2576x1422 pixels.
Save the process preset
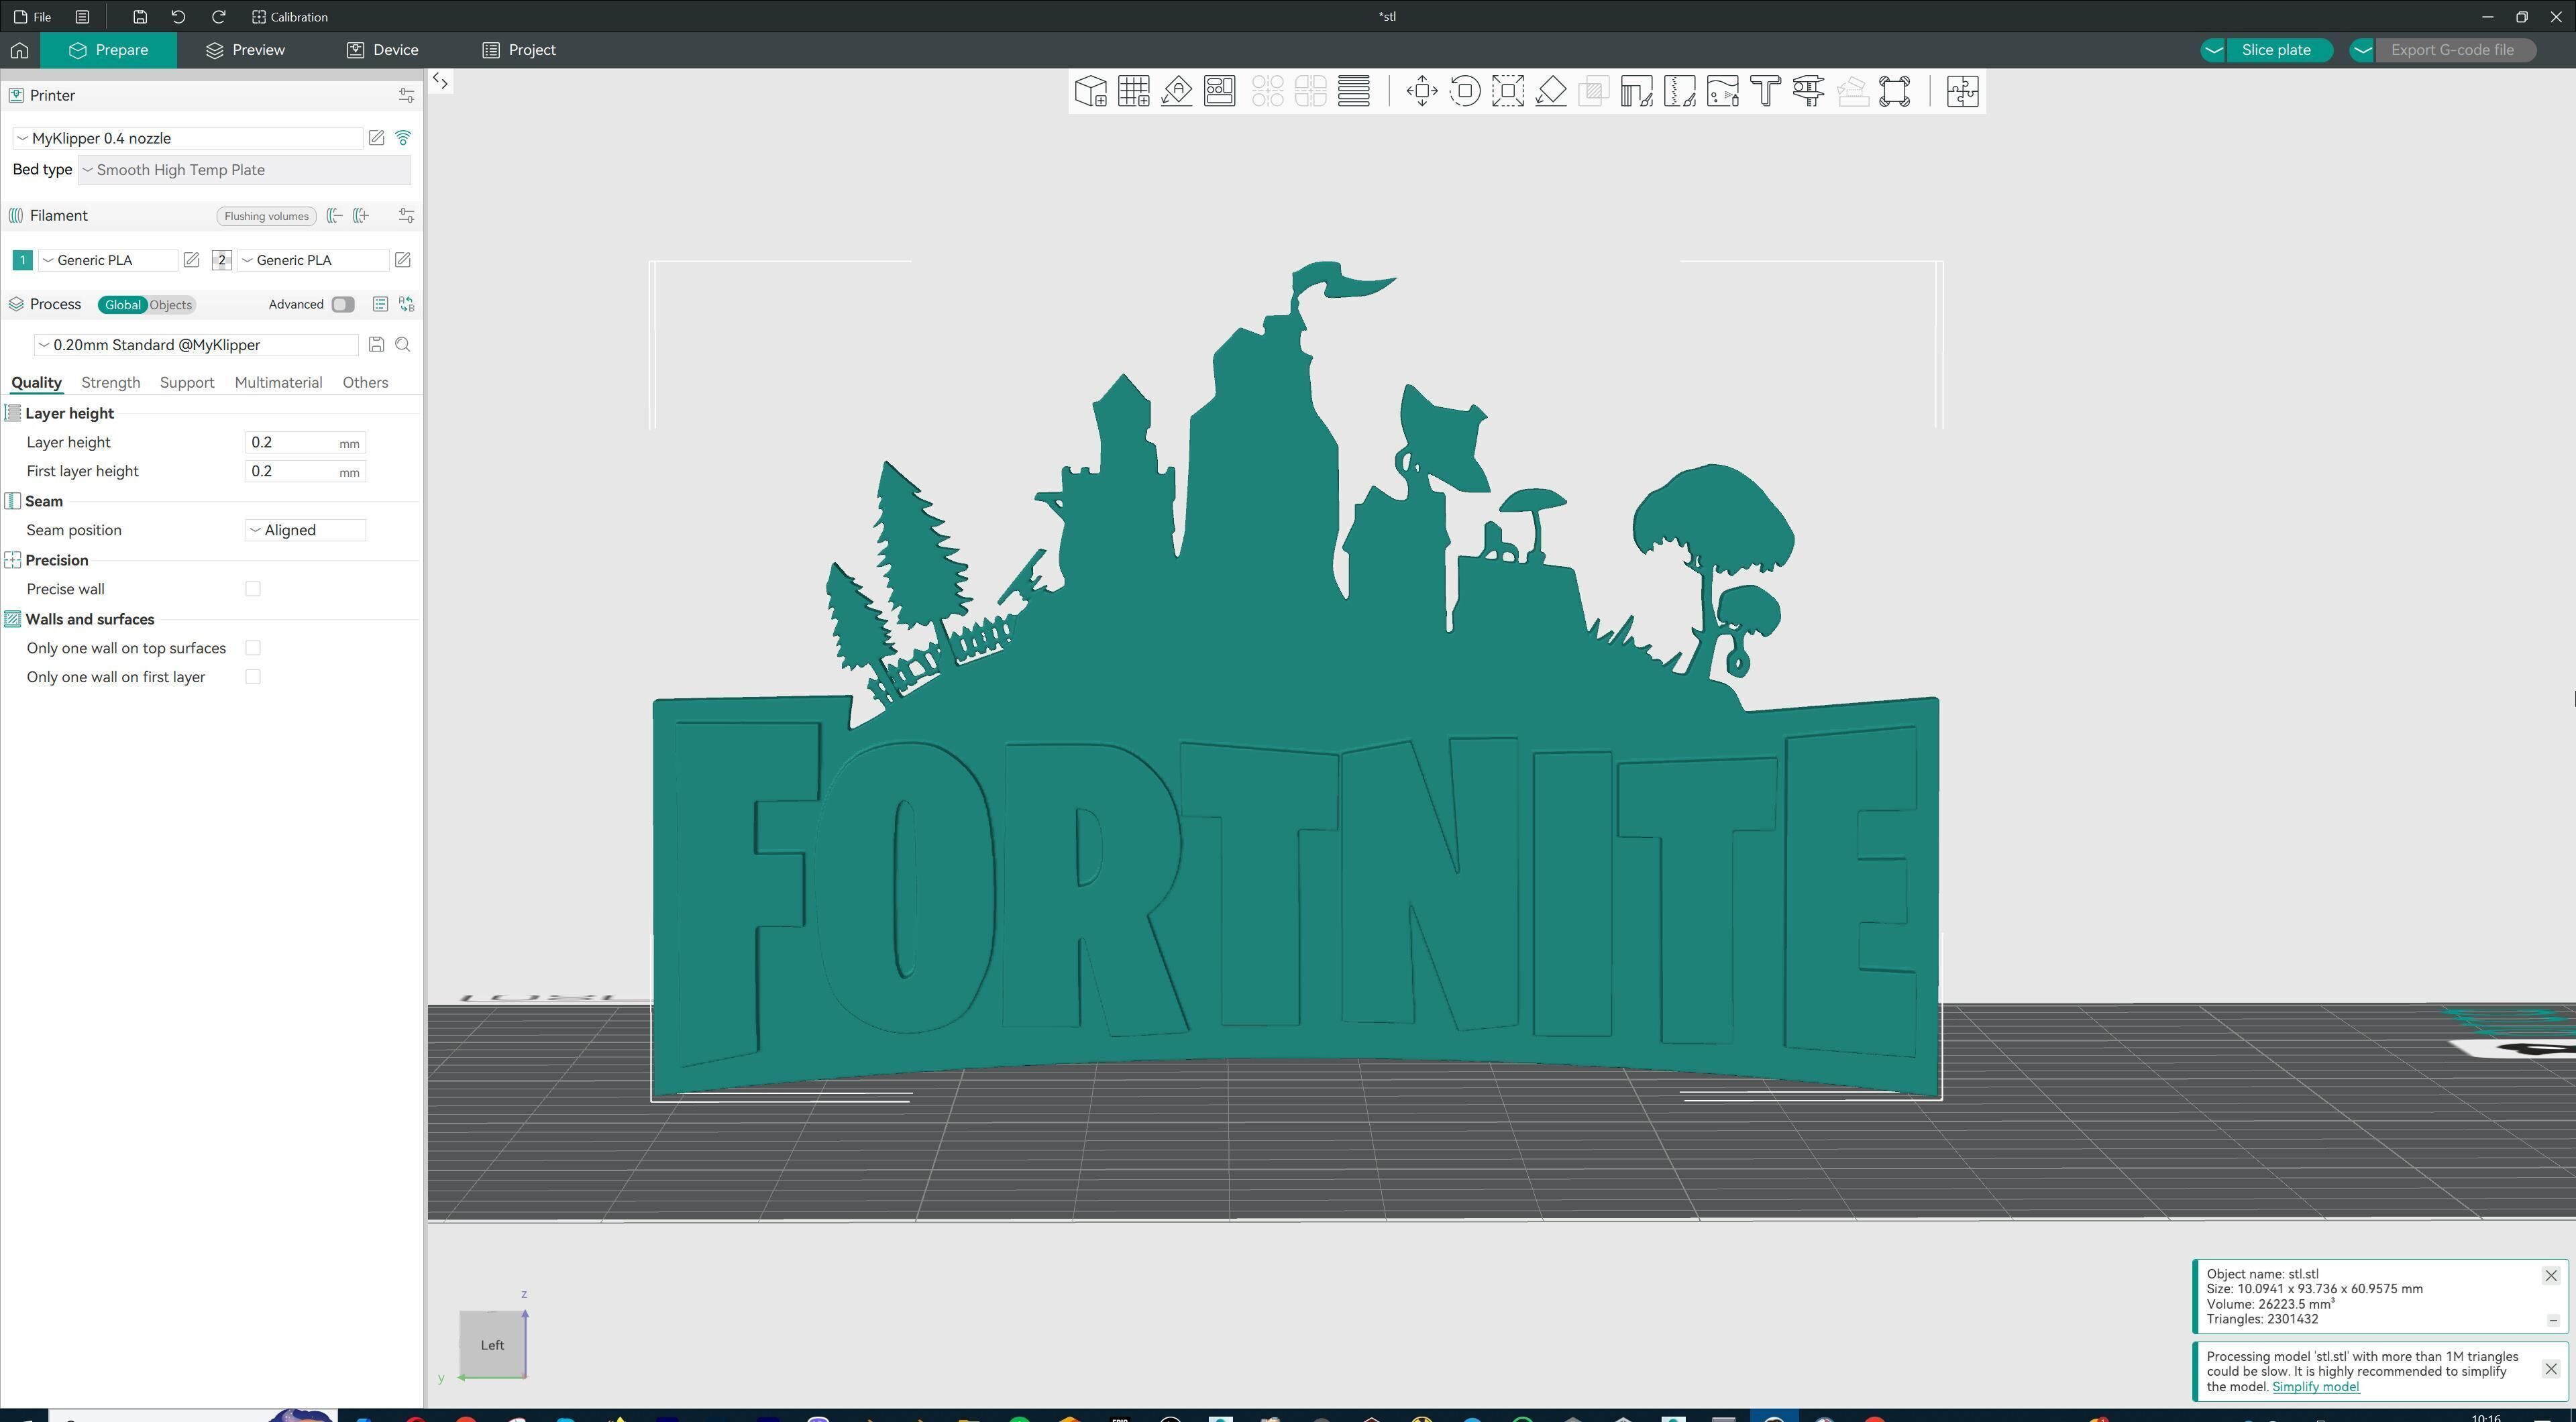(x=376, y=345)
